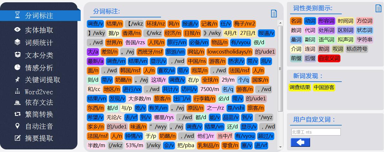384x152 pixels.
Task: Click the new word tag 调查结果
Action: pos(300,87)
